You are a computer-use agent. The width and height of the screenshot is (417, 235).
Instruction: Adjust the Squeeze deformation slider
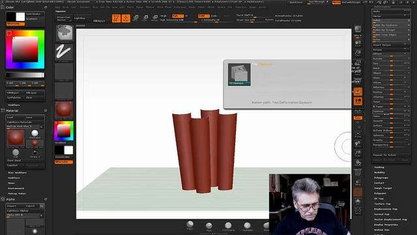(390, 112)
